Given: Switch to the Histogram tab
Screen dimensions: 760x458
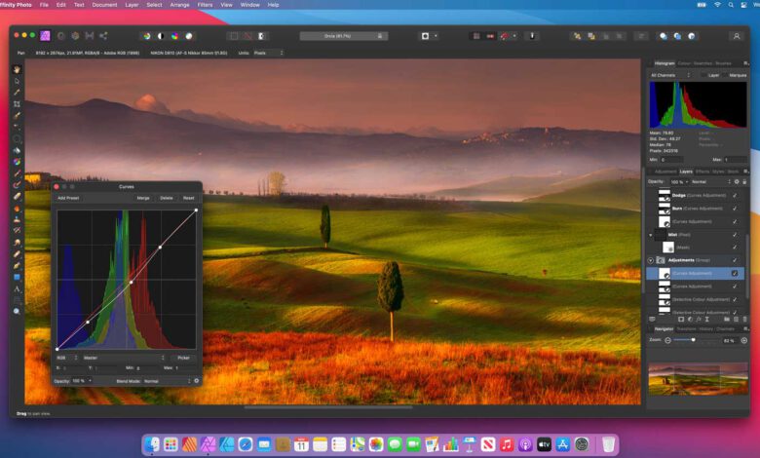Looking at the screenshot, I should (x=665, y=63).
